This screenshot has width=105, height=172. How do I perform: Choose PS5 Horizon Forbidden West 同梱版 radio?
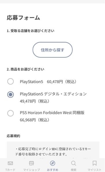[x=10, y=113]
